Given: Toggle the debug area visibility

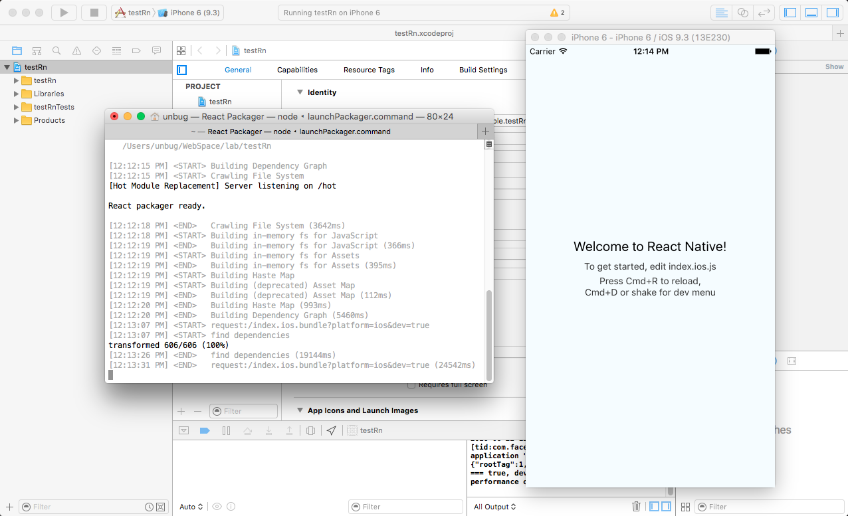Looking at the screenshot, I should [811, 13].
